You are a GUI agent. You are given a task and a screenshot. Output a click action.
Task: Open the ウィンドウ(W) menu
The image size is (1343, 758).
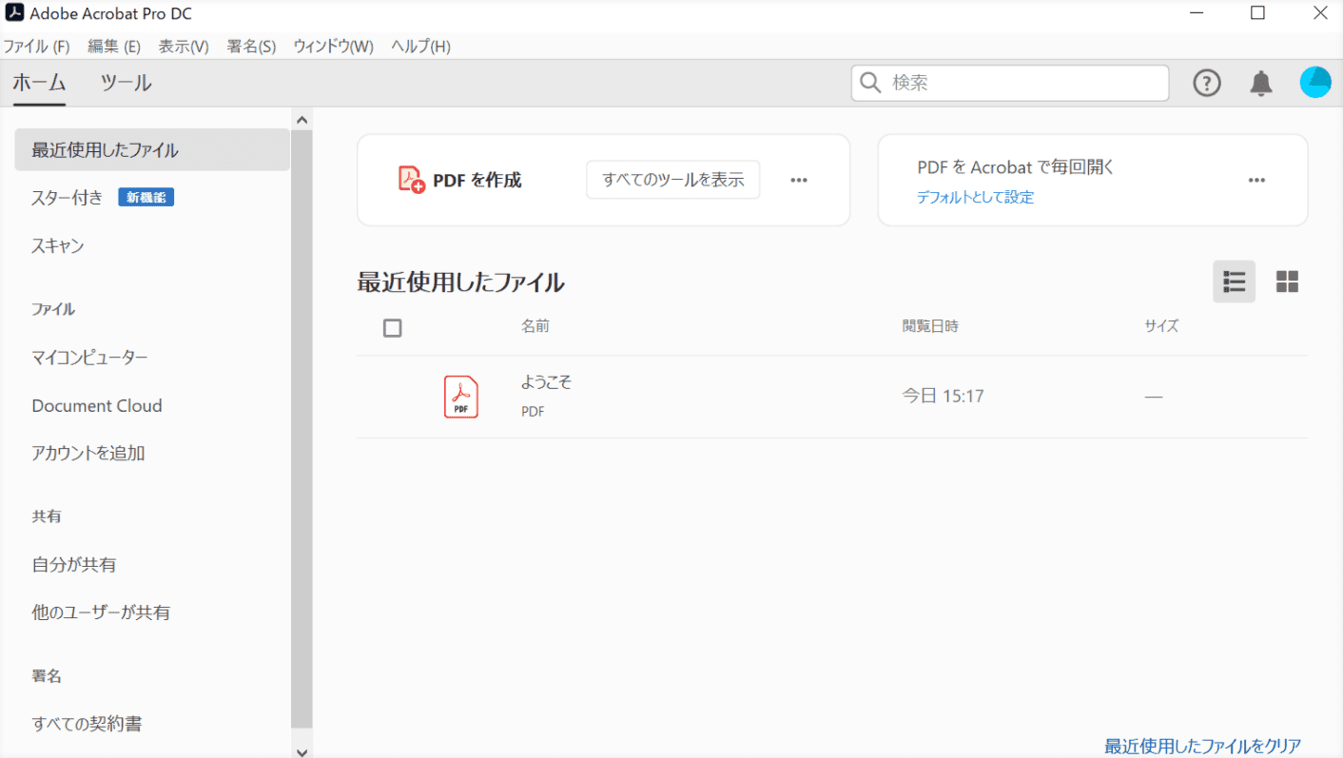(x=333, y=47)
